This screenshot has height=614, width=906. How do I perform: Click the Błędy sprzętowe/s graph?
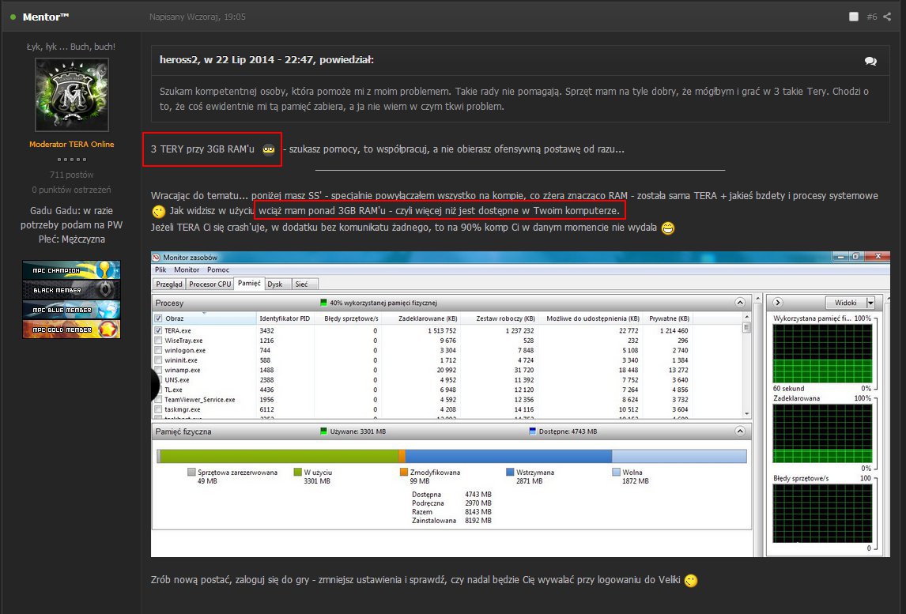click(x=822, y=514)
